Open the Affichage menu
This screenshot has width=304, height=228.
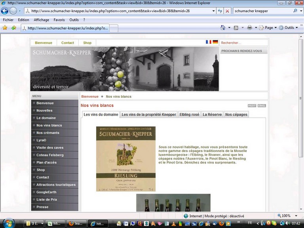click(x=41, y=20)
